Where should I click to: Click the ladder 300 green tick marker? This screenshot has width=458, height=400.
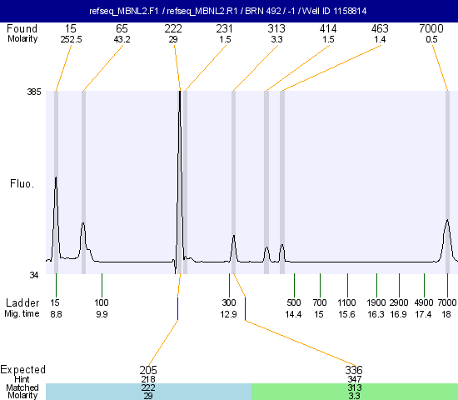(x=229, y=285)
